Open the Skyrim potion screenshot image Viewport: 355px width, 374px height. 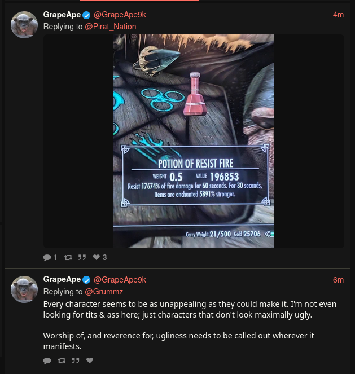pyautogui.click(x=194, y=141)
